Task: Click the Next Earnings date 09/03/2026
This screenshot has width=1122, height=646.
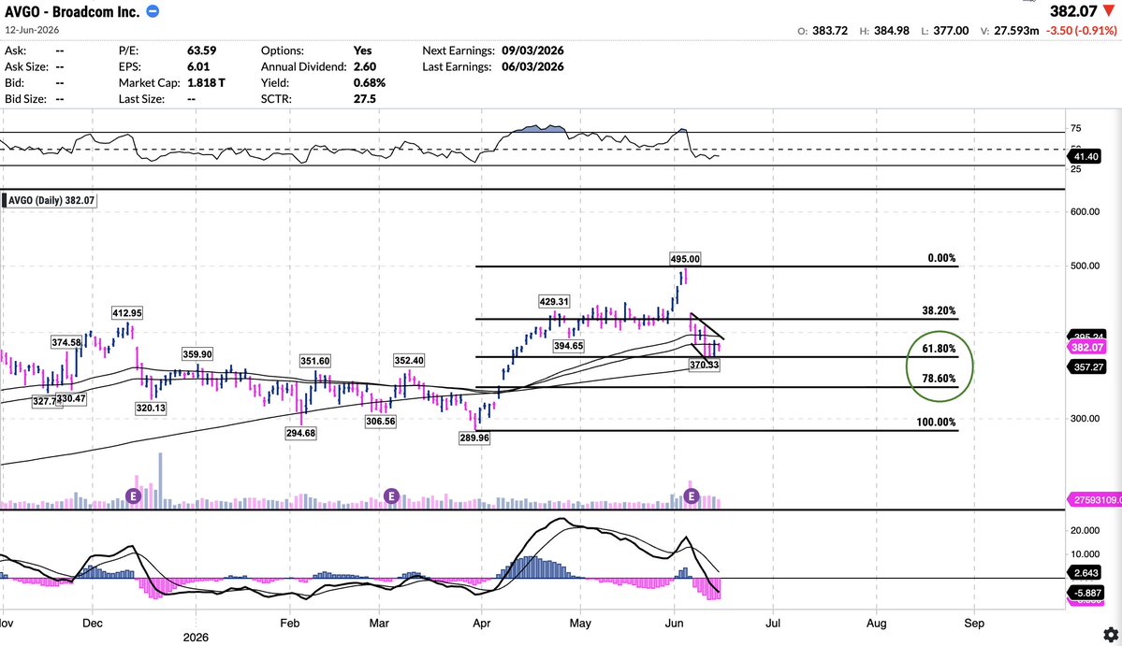Action: [x=532, y=50]
